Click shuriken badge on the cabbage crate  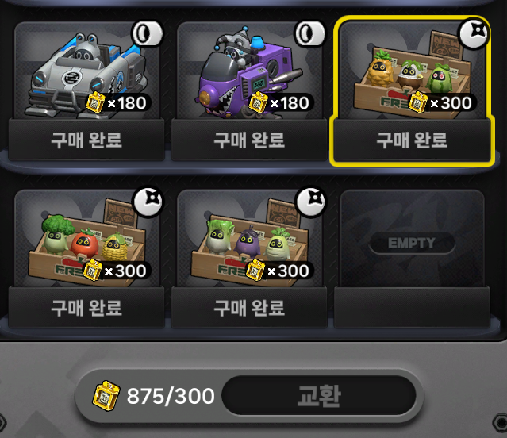pyautogui.click(x=311, y=202)
